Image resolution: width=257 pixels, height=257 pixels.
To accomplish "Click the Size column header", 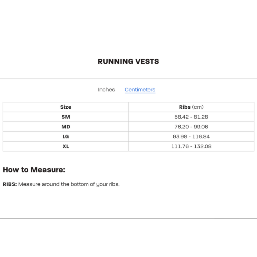I will (66, 107).
